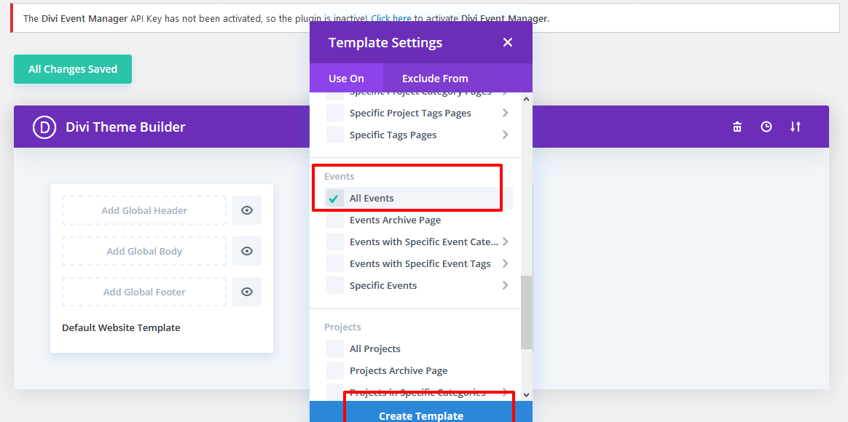Toggle visibility of the Global Footer
This screenshot has width=848, height=422.
247,292
